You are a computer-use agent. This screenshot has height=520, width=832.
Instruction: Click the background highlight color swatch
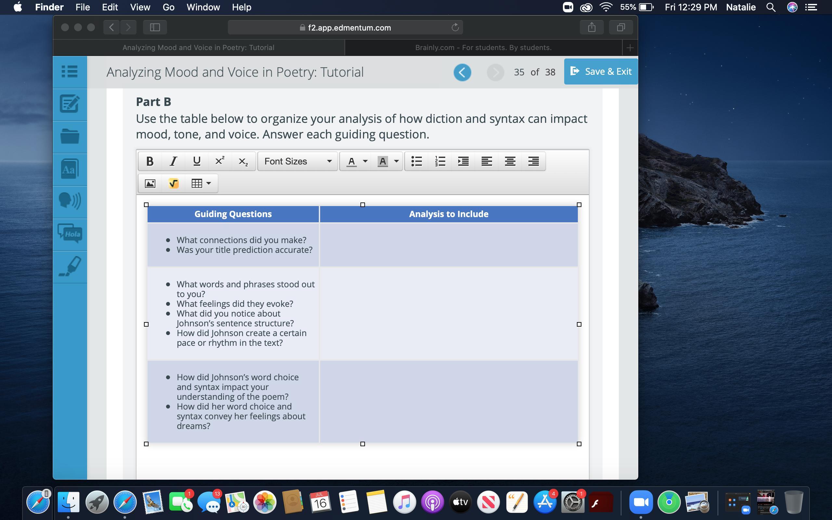click(382, 161)
